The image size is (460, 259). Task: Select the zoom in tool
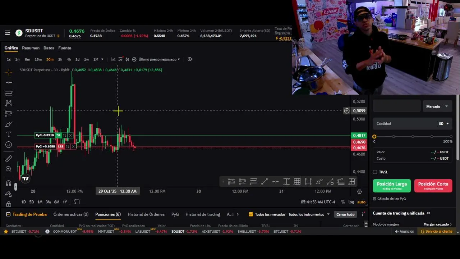[x=9, y=169]
